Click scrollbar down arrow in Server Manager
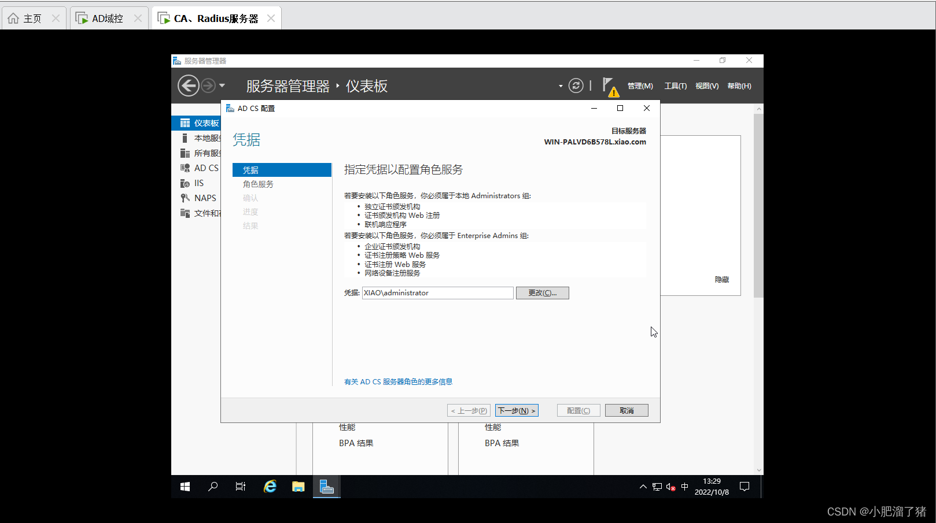 [x=759, y=470]
